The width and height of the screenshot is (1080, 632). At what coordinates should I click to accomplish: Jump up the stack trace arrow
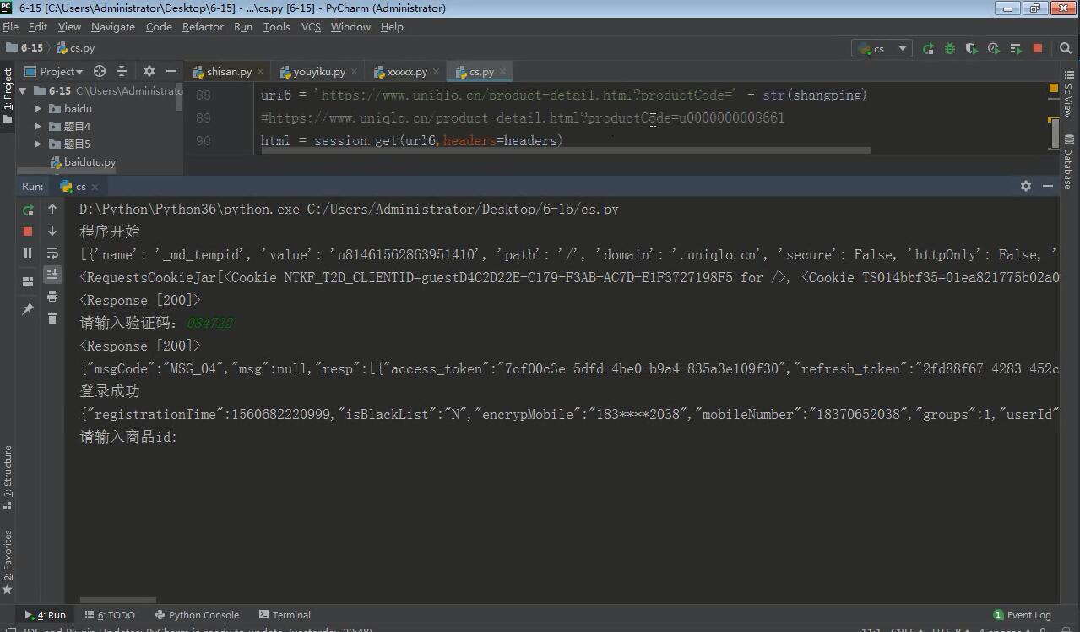[52, 209]
